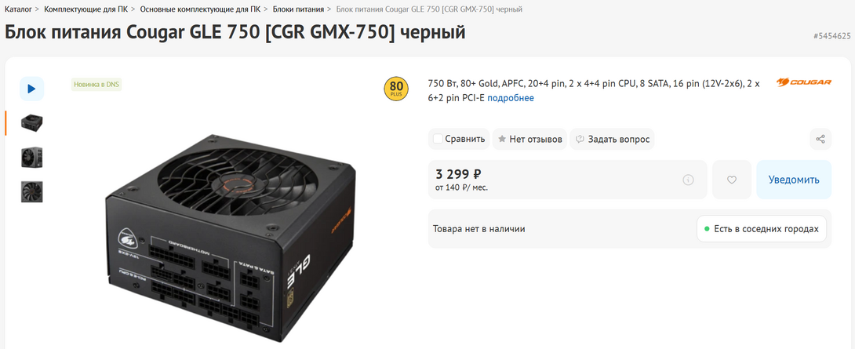Select the second thumbnail showing rear ports
This screenshot has width=855, height=349.
click(x=31, y=158)
